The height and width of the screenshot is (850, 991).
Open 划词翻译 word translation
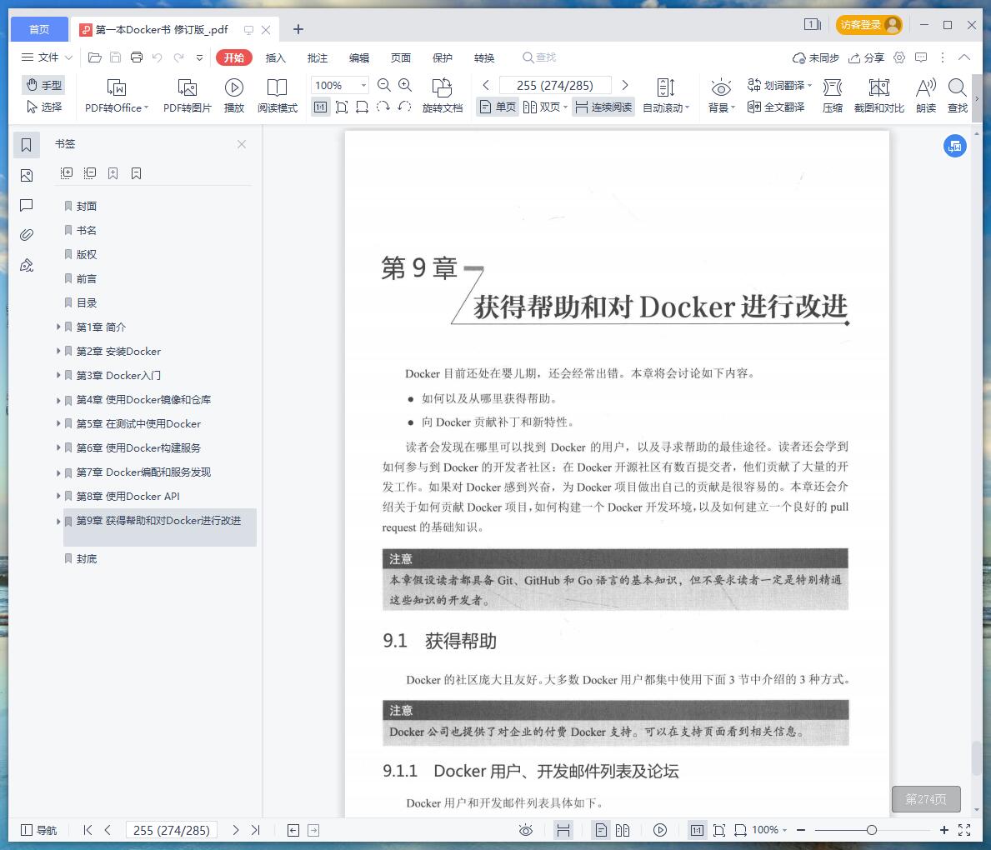pos(779,85)
